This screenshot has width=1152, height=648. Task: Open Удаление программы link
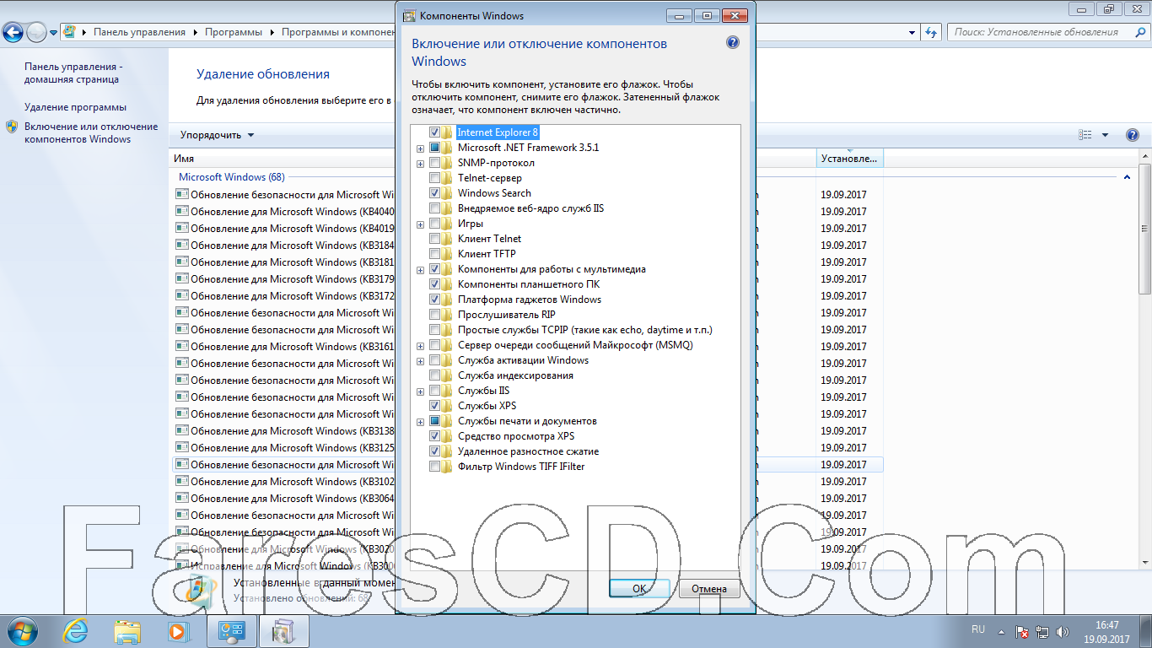tap(75, 107)
